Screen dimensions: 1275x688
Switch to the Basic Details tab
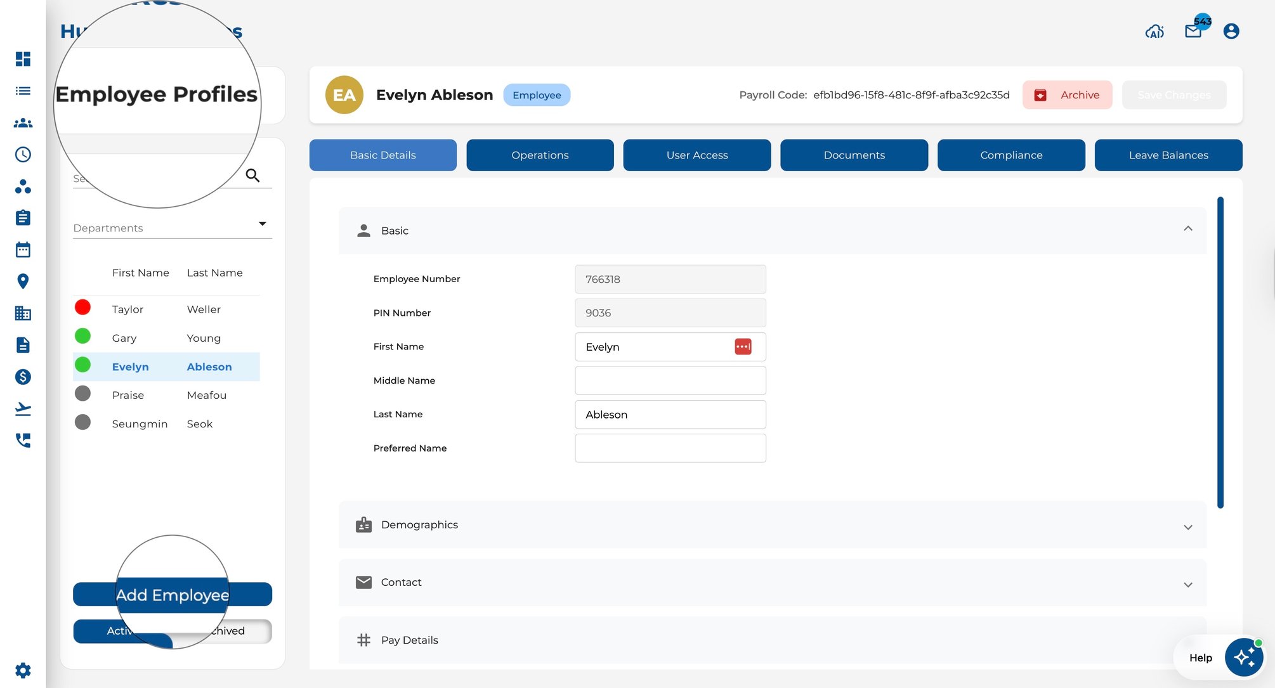(383, 155)
